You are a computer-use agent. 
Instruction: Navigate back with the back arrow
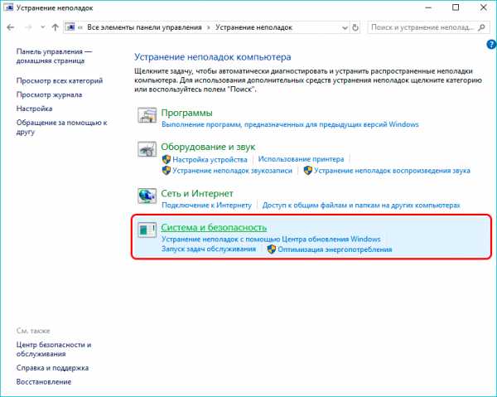(x=11, y=27)
